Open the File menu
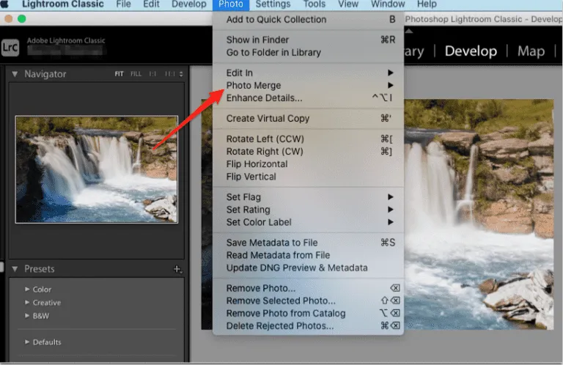 123,4
